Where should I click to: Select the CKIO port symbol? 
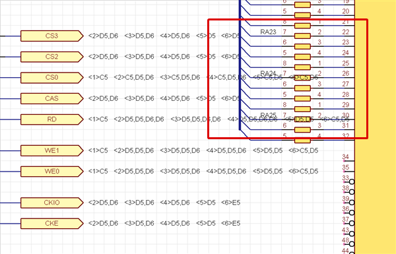point(51,203)
